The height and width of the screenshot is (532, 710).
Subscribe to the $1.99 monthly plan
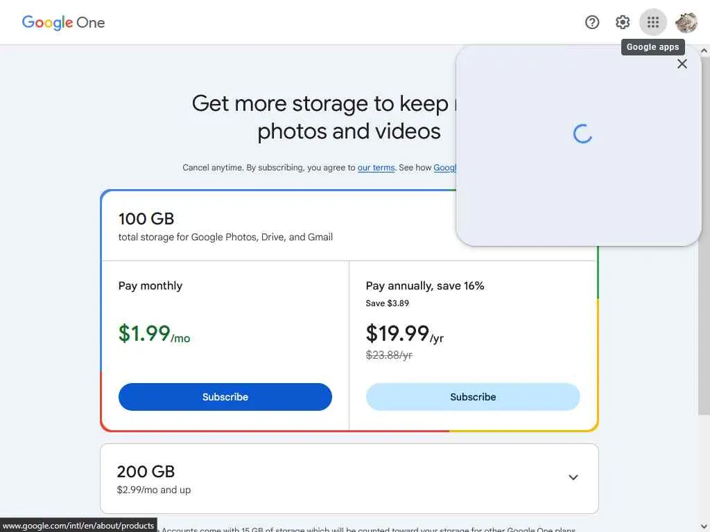pyautogui.click(x=225, y=397)
